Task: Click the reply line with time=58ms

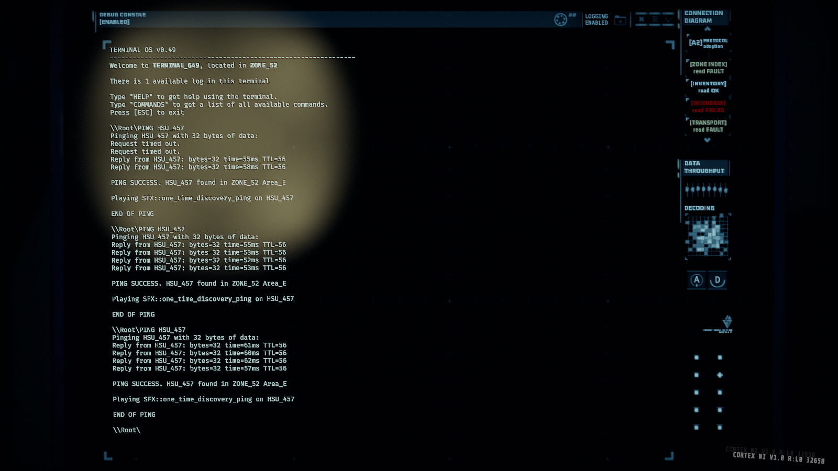Action: (198, 167)
